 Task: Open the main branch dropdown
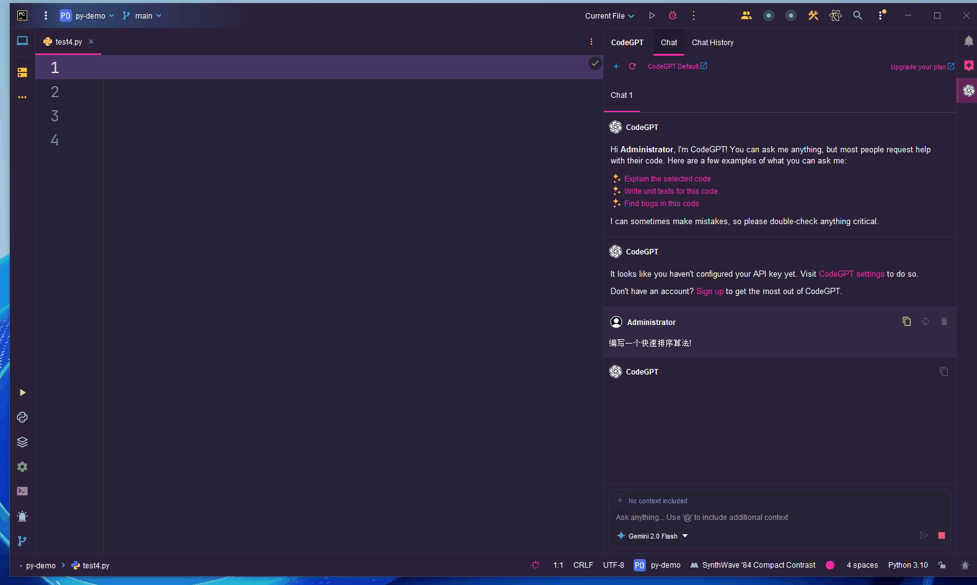click(x=142, y=15)
